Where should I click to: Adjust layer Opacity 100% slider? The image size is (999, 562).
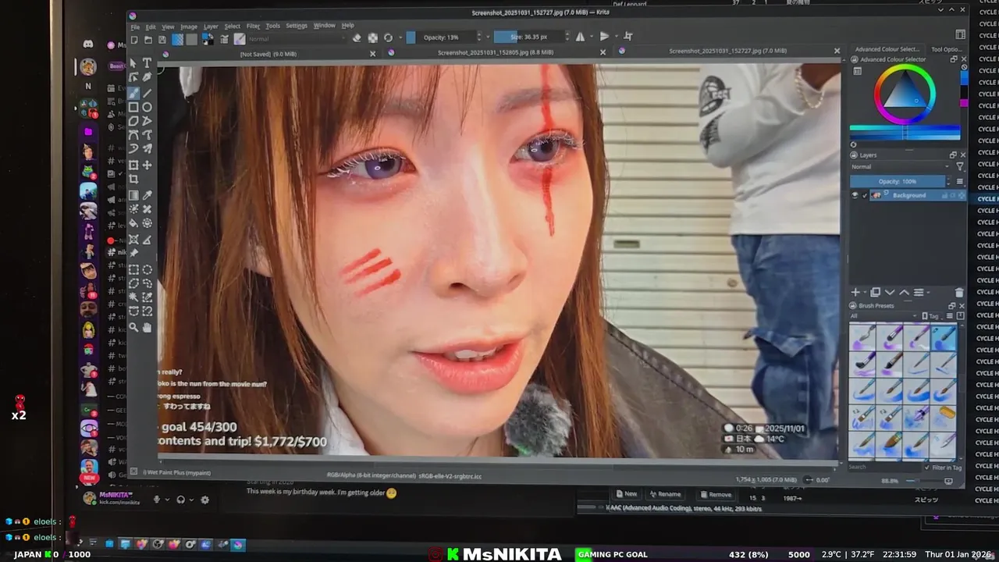[x=898, y=181]
